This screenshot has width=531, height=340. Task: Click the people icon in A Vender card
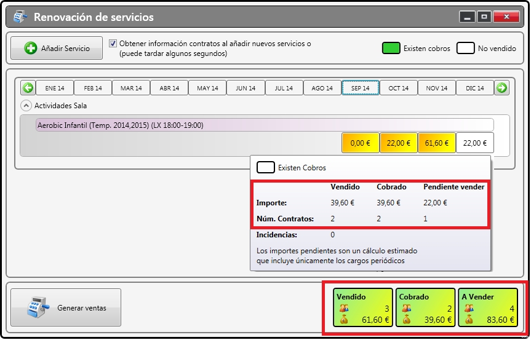click(469, 308)
